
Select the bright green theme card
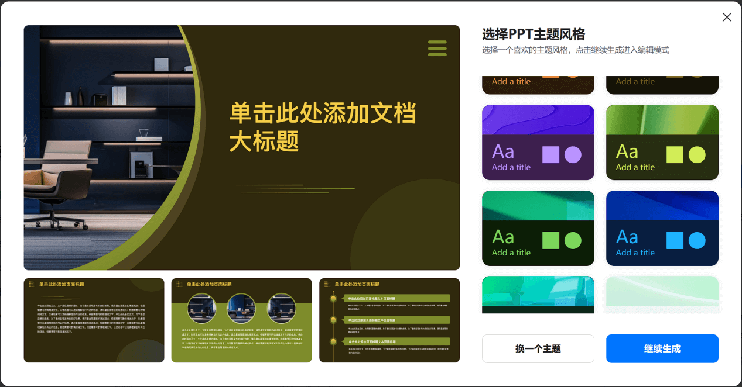[538, 228]
